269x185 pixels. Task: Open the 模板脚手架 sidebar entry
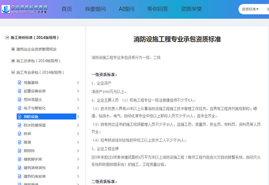coord(31,159)
